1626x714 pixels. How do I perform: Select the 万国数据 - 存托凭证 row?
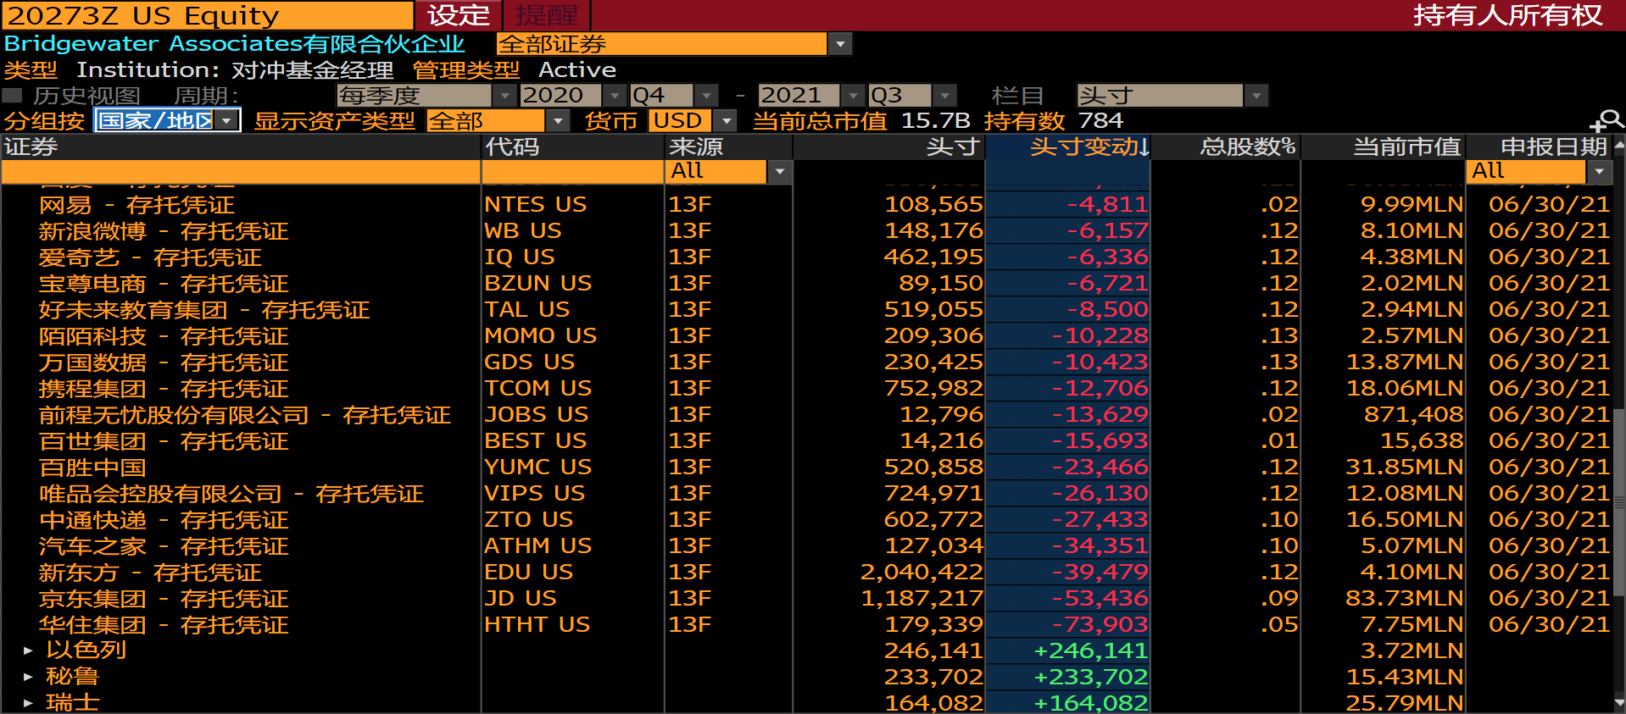point(805,363)
